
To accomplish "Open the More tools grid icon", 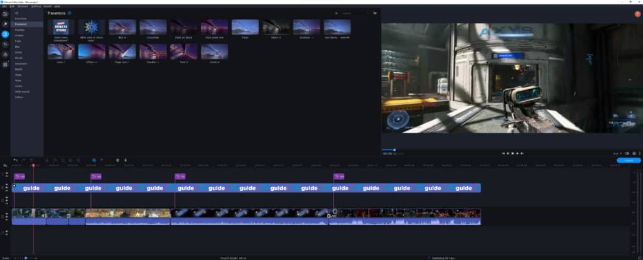I will [x=5, y=65].
